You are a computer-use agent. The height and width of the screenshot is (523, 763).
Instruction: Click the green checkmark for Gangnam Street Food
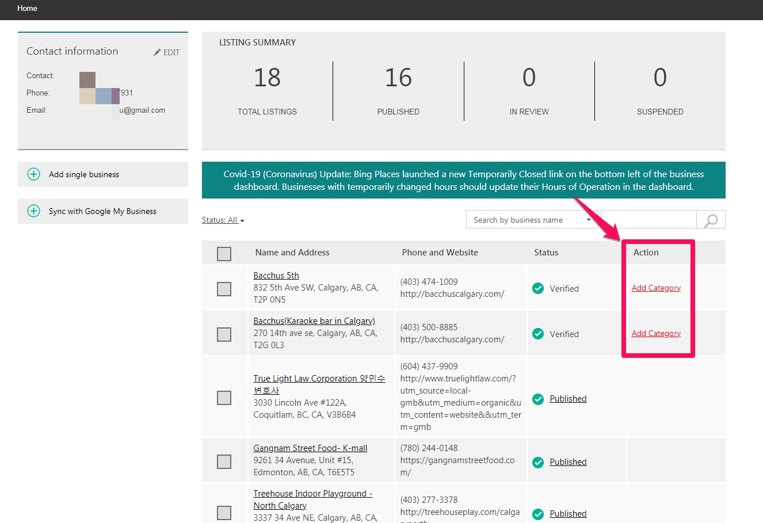pos(538,462)
